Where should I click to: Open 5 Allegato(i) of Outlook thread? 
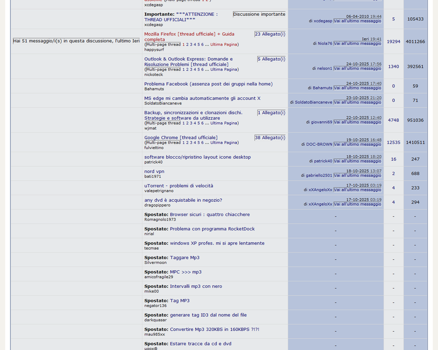coord(271,59)
